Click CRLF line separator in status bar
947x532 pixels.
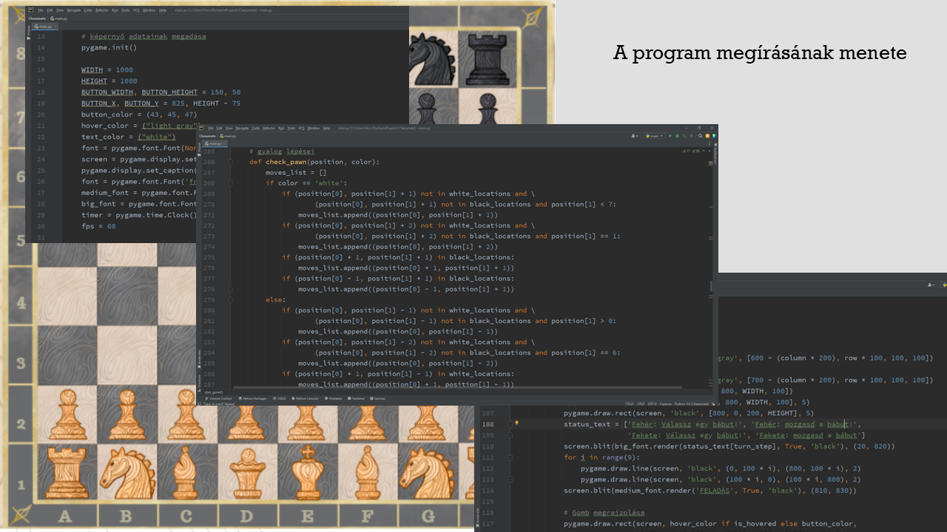click(x=641, y=404)
